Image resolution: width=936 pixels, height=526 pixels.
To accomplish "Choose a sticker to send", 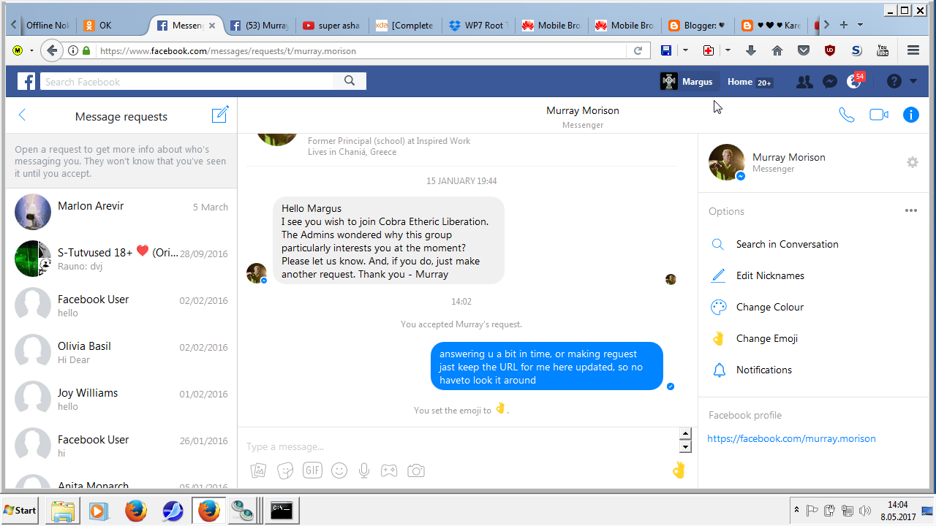I will 285,470.
